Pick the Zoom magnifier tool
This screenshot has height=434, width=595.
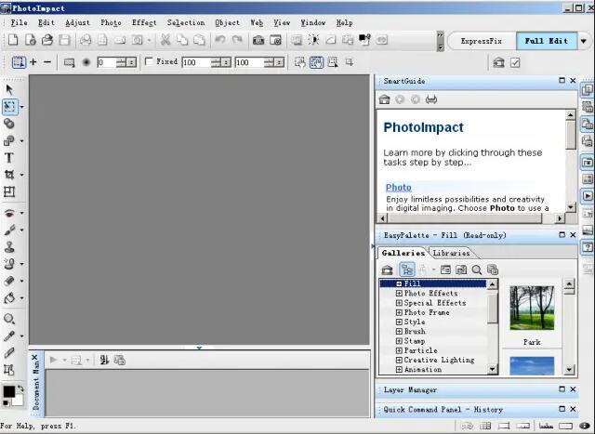(9, 319)
